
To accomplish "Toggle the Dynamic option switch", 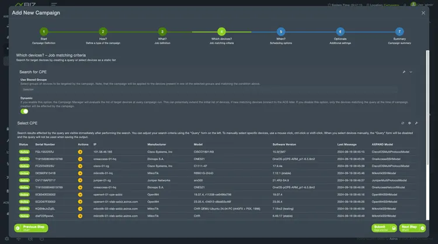I will tap(24, 111).
